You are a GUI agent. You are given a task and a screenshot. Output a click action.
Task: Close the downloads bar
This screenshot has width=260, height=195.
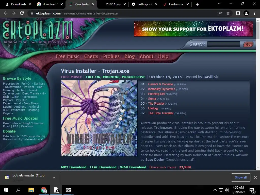tap(255, 177)
